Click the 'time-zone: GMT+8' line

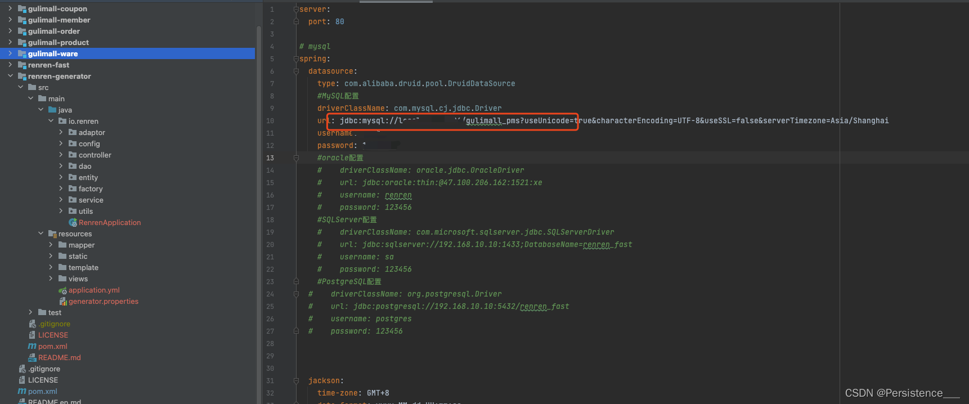click(353, 393)
